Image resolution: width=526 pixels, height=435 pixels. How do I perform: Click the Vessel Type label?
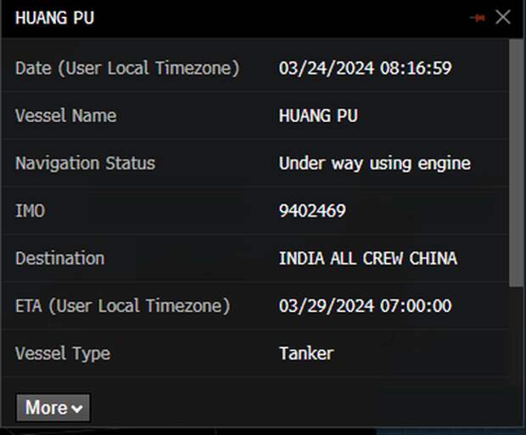[63, 354]
